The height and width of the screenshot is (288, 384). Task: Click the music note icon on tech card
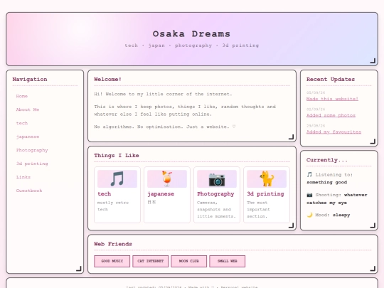117,179
